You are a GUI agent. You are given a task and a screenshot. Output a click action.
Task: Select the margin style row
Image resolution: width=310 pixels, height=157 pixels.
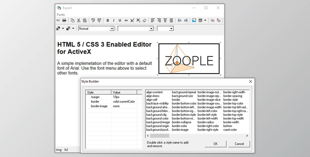click(x=114, y=97)
